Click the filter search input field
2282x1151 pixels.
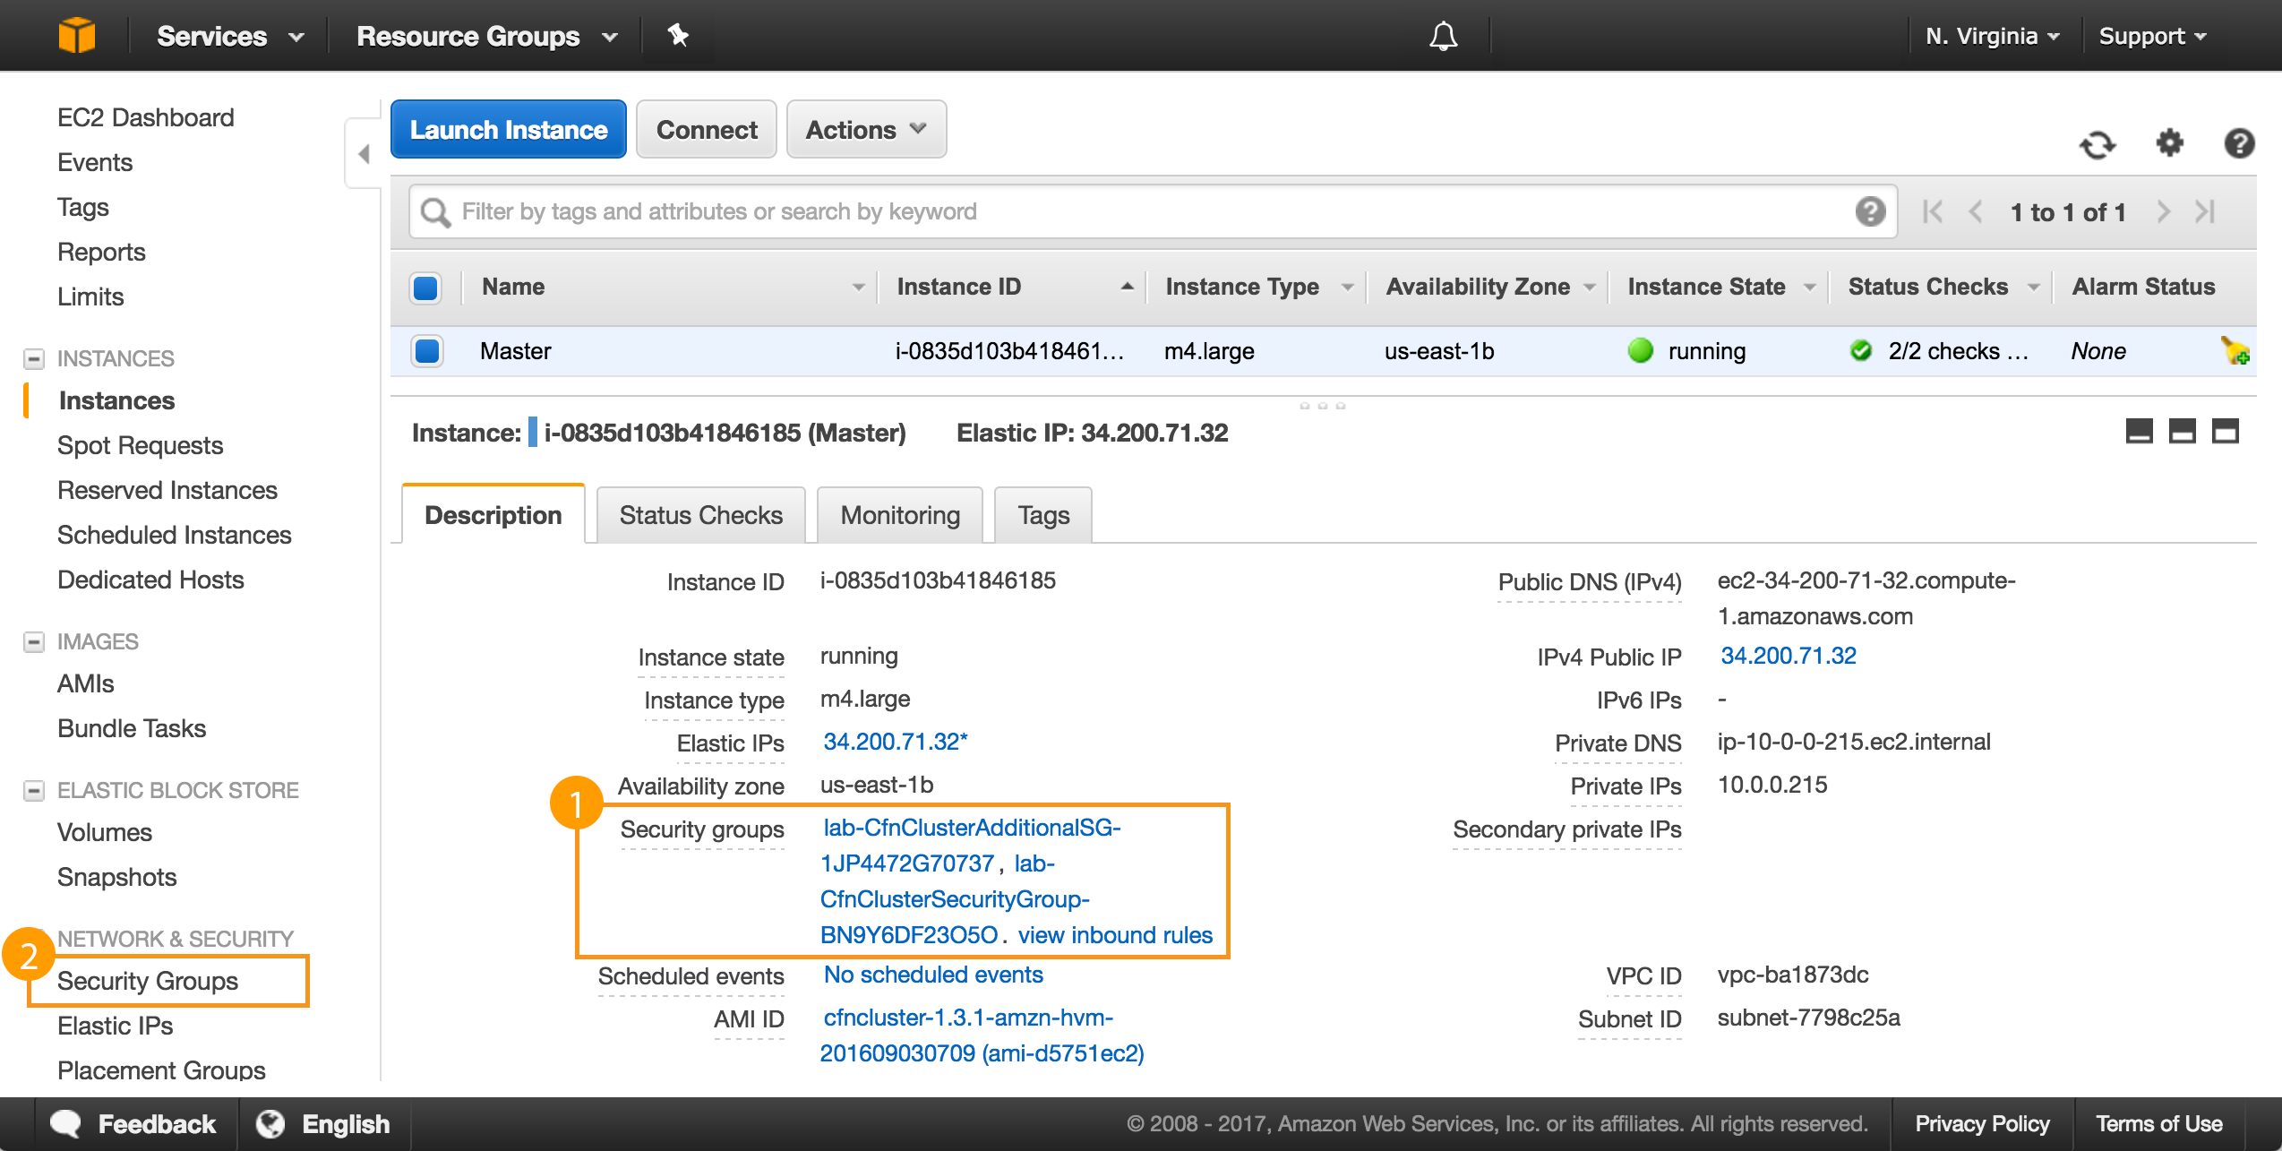coord(1149,210)
